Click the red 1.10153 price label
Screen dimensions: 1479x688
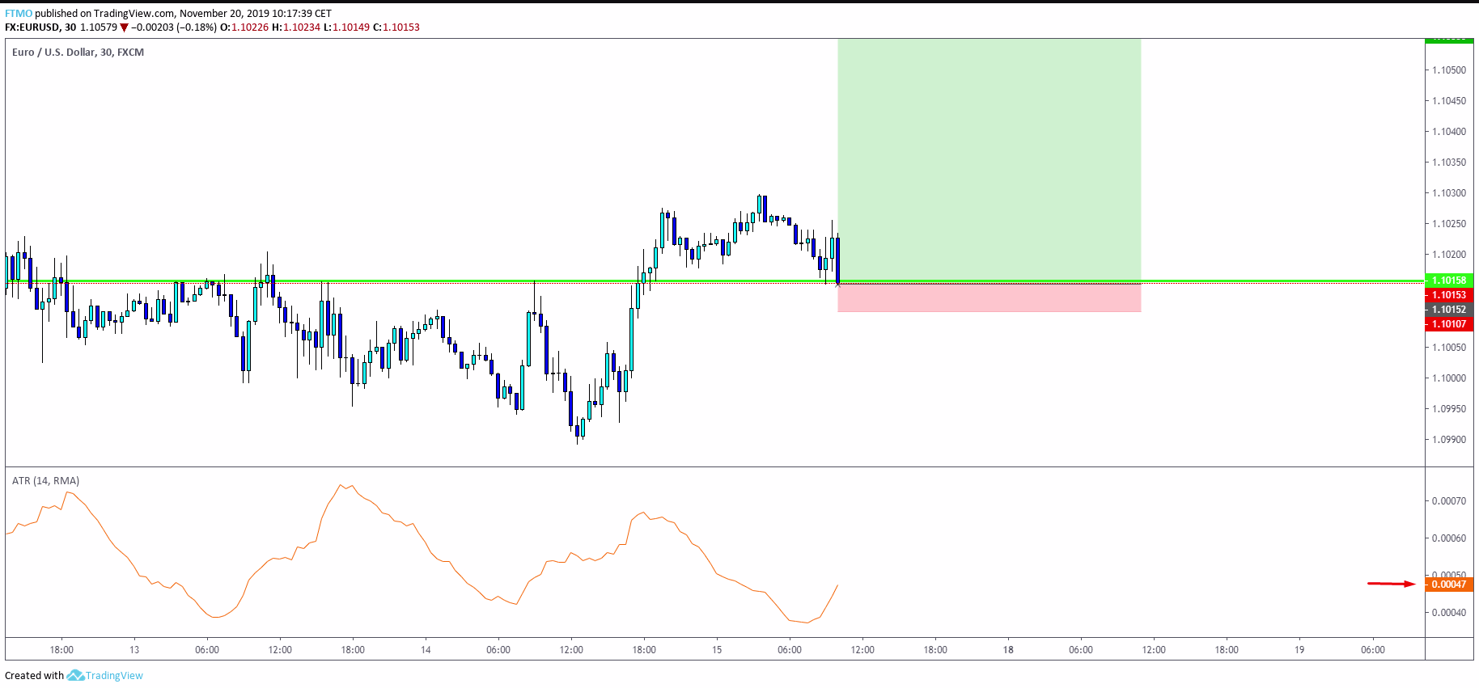click(x=1448, y=295)
